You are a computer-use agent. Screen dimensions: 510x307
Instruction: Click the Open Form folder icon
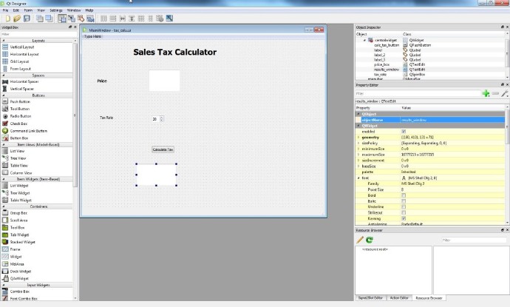[17, 18]
